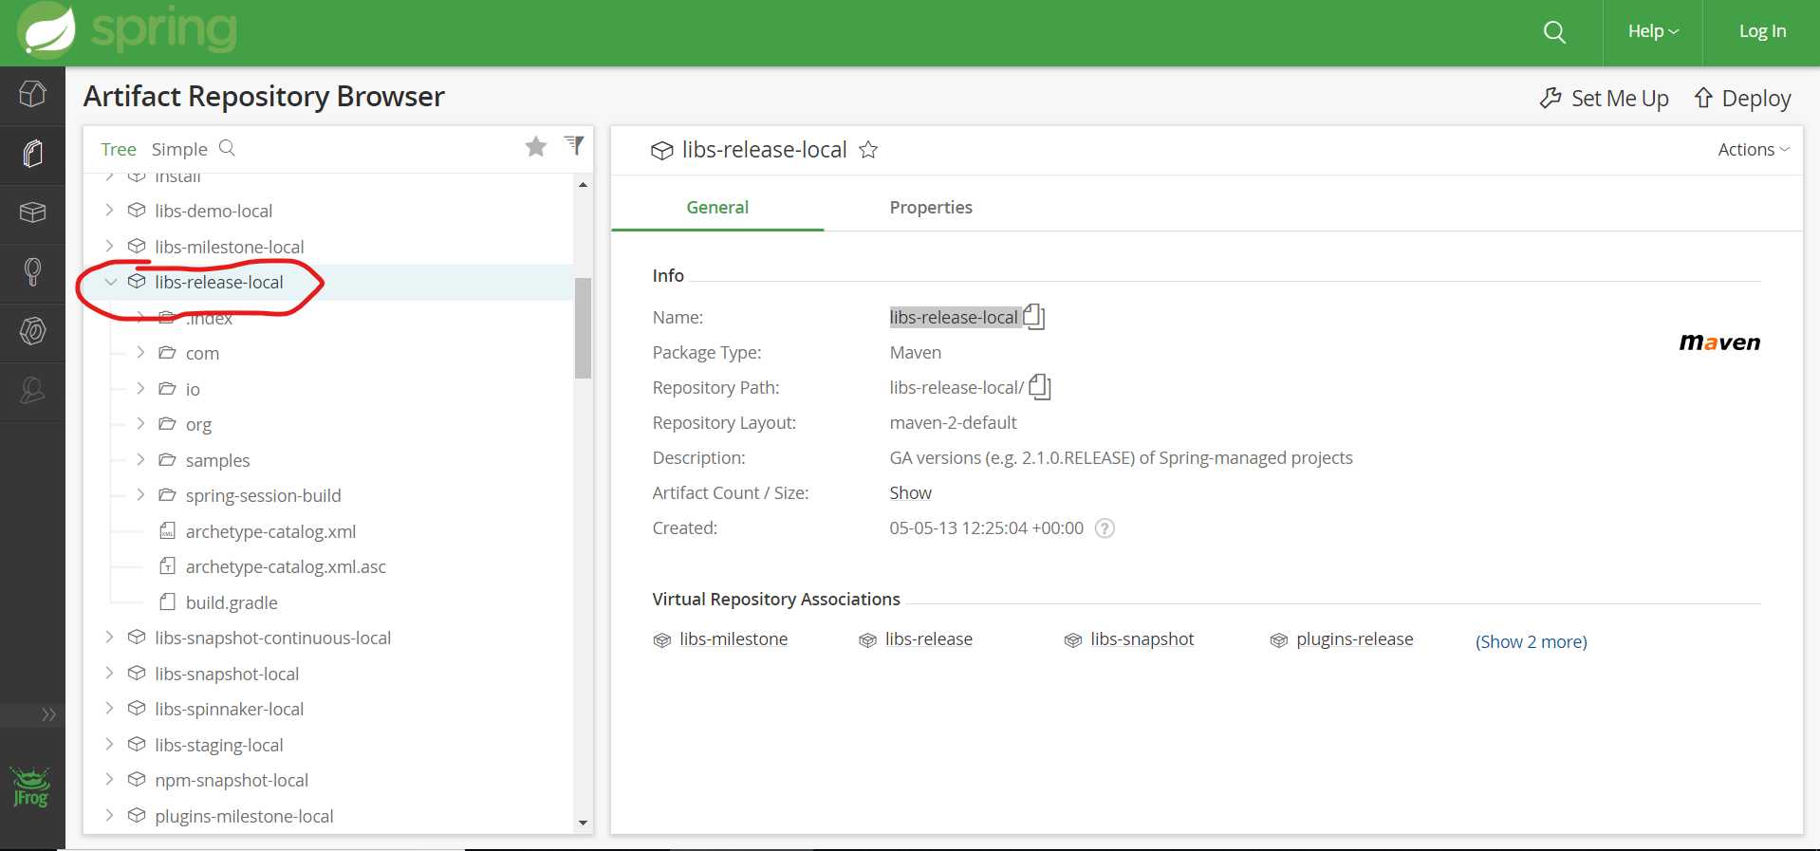Expand the com folder

tap(140, 352)
